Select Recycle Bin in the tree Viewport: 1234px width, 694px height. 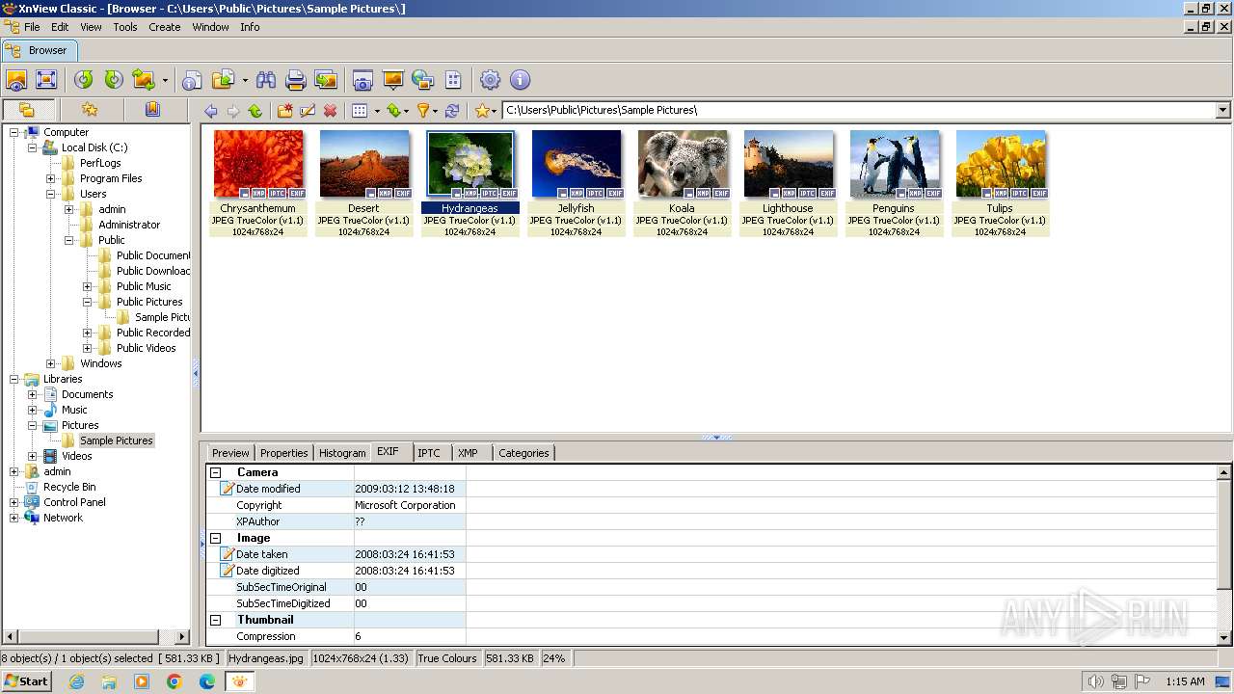point(69,487)
